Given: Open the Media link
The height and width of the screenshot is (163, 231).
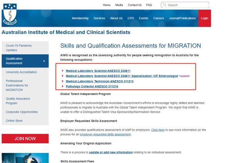Looking at the screenshot, I should [x=119, y=5].
